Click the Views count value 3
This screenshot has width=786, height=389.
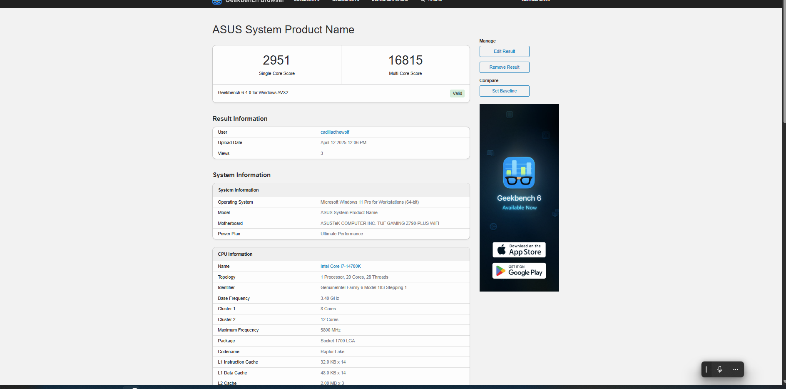click(322, 153)
